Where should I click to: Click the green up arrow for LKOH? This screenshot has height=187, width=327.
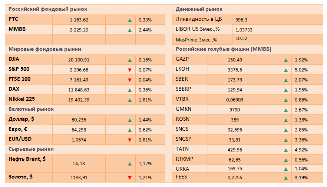pos(286,70)
